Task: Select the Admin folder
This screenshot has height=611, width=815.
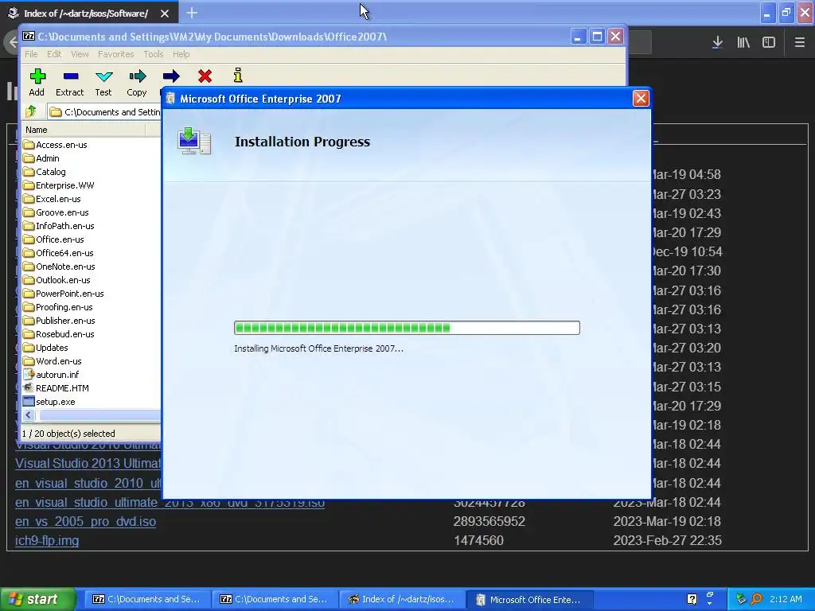Action: coord(41,158)
